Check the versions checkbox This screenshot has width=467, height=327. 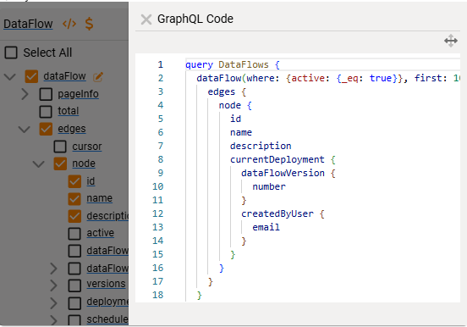(x=74, y=285)
